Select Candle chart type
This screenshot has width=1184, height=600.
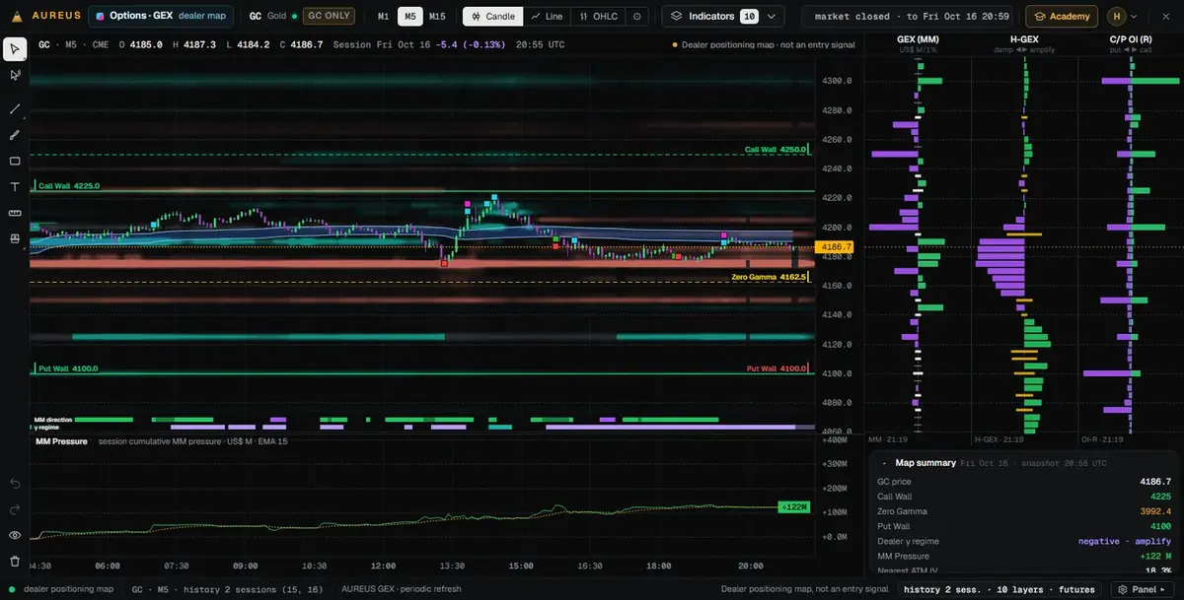[492, 17]
